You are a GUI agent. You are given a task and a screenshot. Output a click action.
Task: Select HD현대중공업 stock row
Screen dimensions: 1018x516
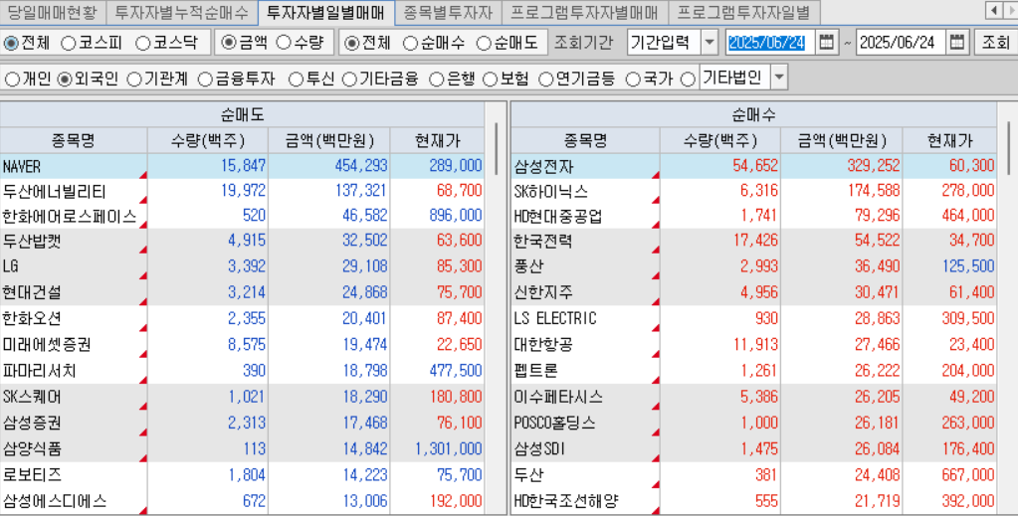tap(753, 216)
